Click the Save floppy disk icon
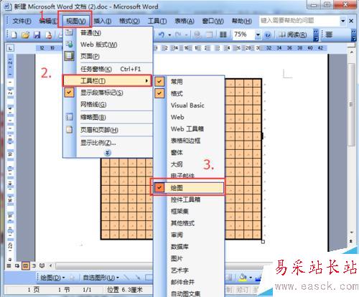 click(37, 35)
